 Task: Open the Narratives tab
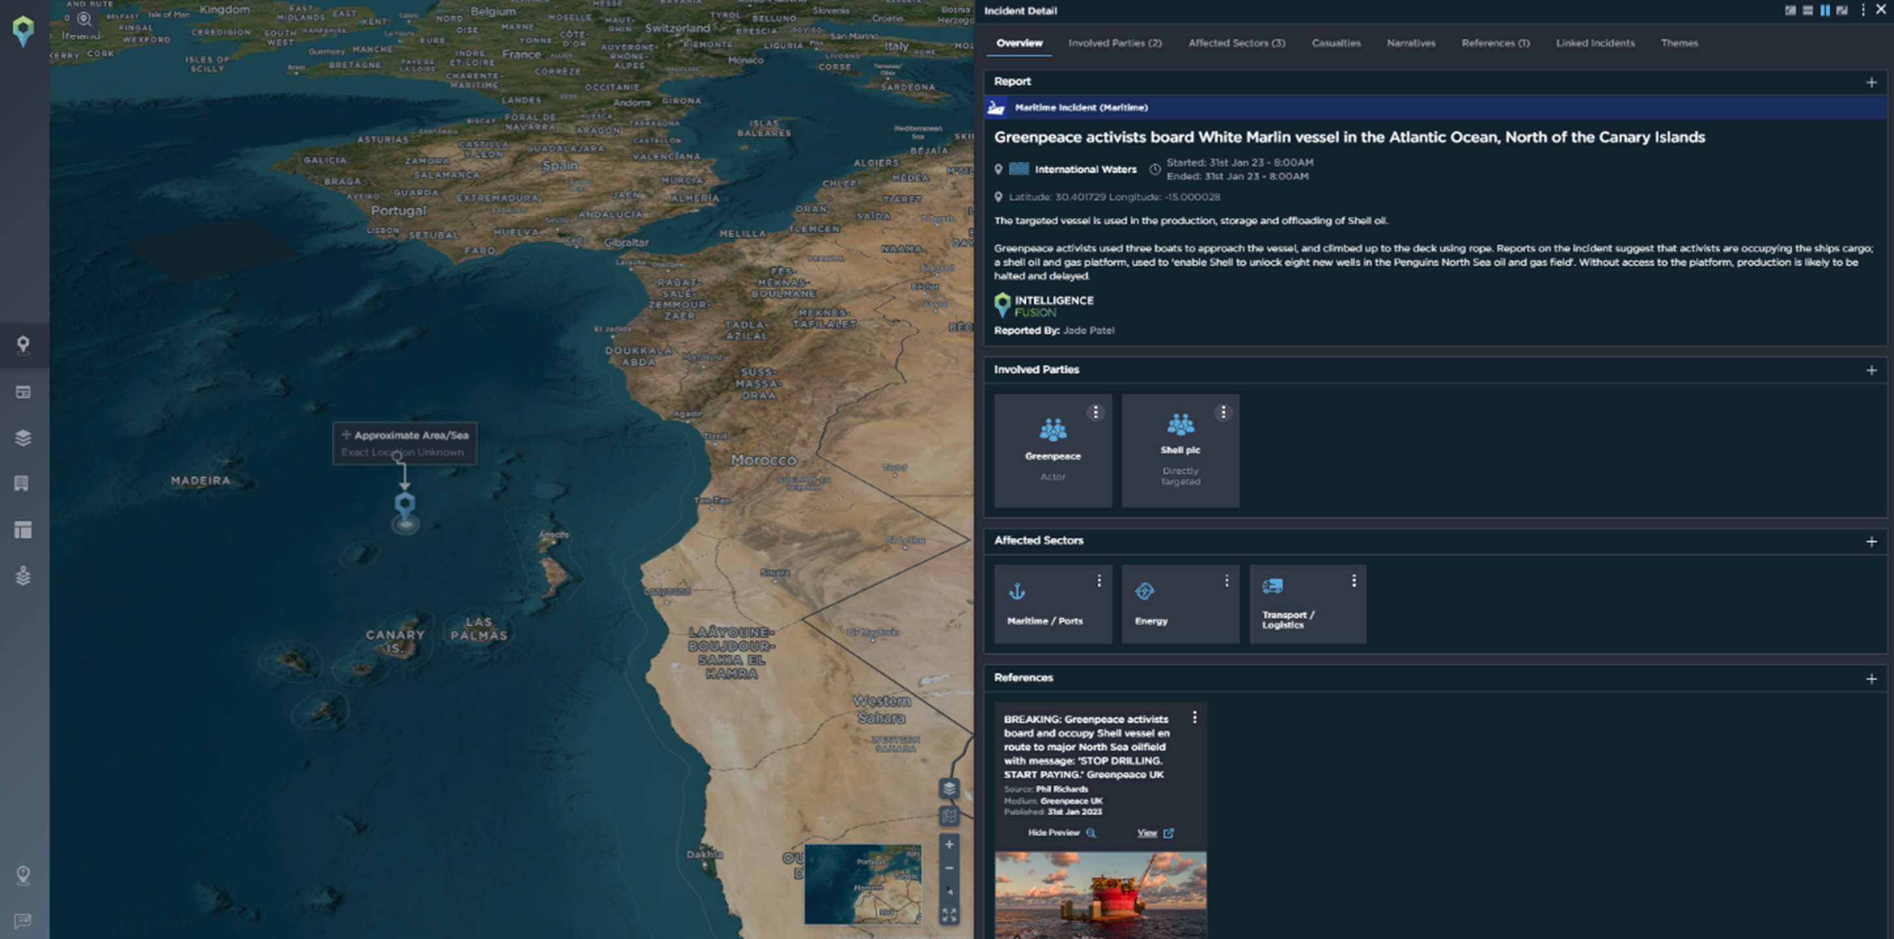click(1411, 43)
